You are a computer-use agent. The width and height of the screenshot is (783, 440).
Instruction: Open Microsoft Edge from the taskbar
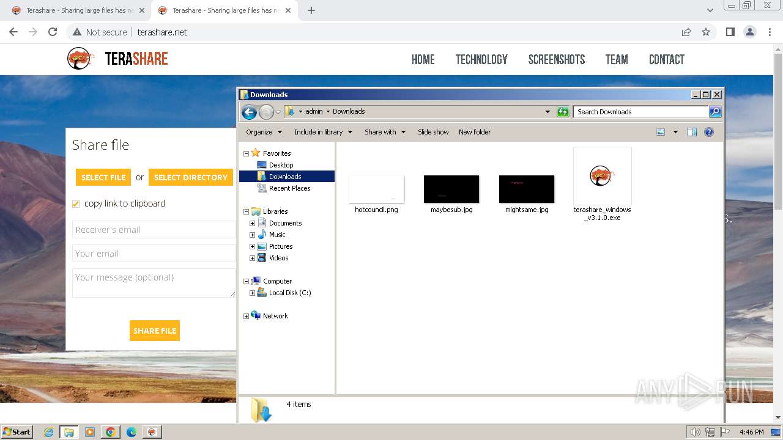[132, 432]
